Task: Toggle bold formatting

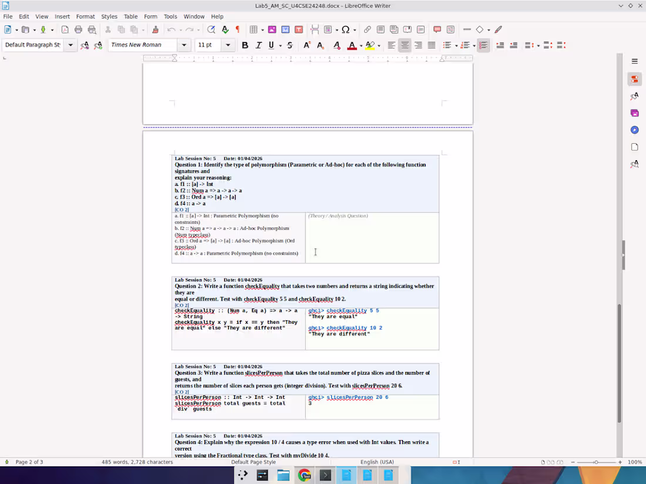Action: (x=245, y=45)
